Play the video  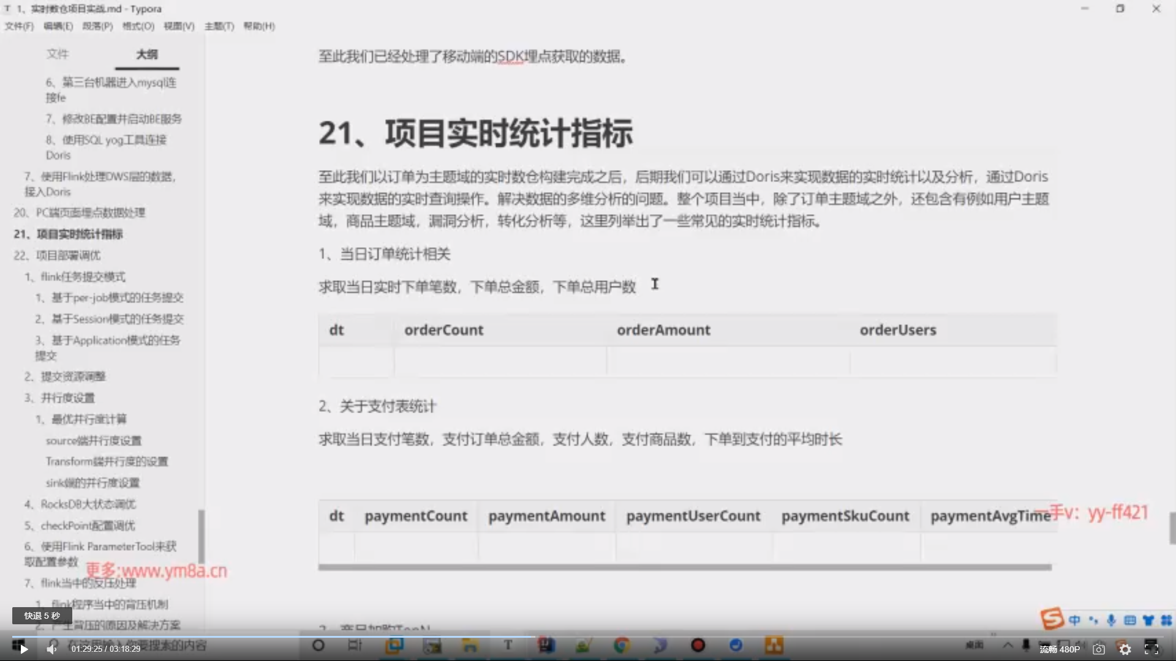tap(23, 649)
